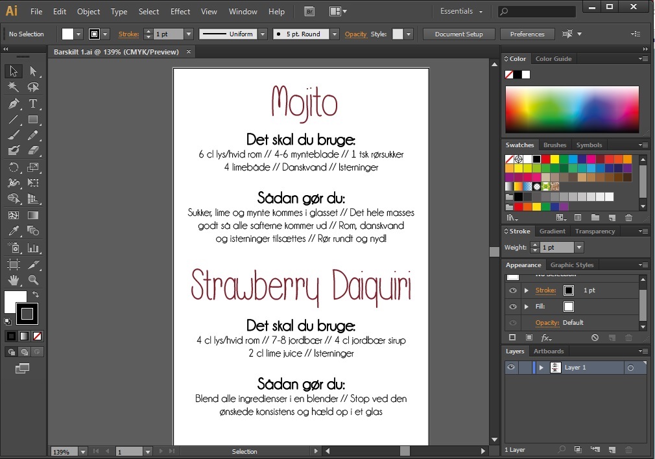Open the 5 pt. Round brush dropdown

point(334,34)
